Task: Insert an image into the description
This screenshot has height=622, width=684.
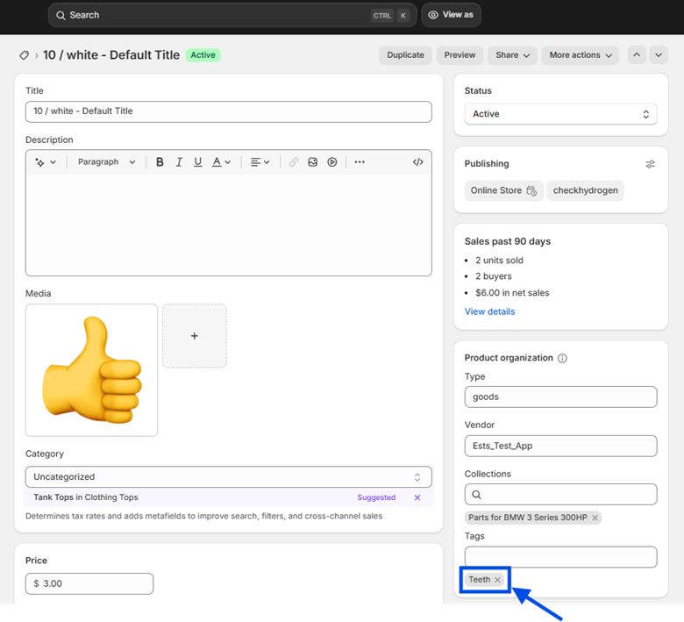Action: click(x=312, y=162)
